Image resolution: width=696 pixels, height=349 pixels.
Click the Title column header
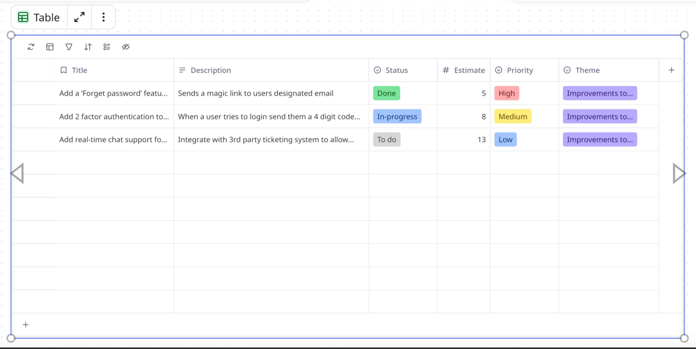(115, 70)
